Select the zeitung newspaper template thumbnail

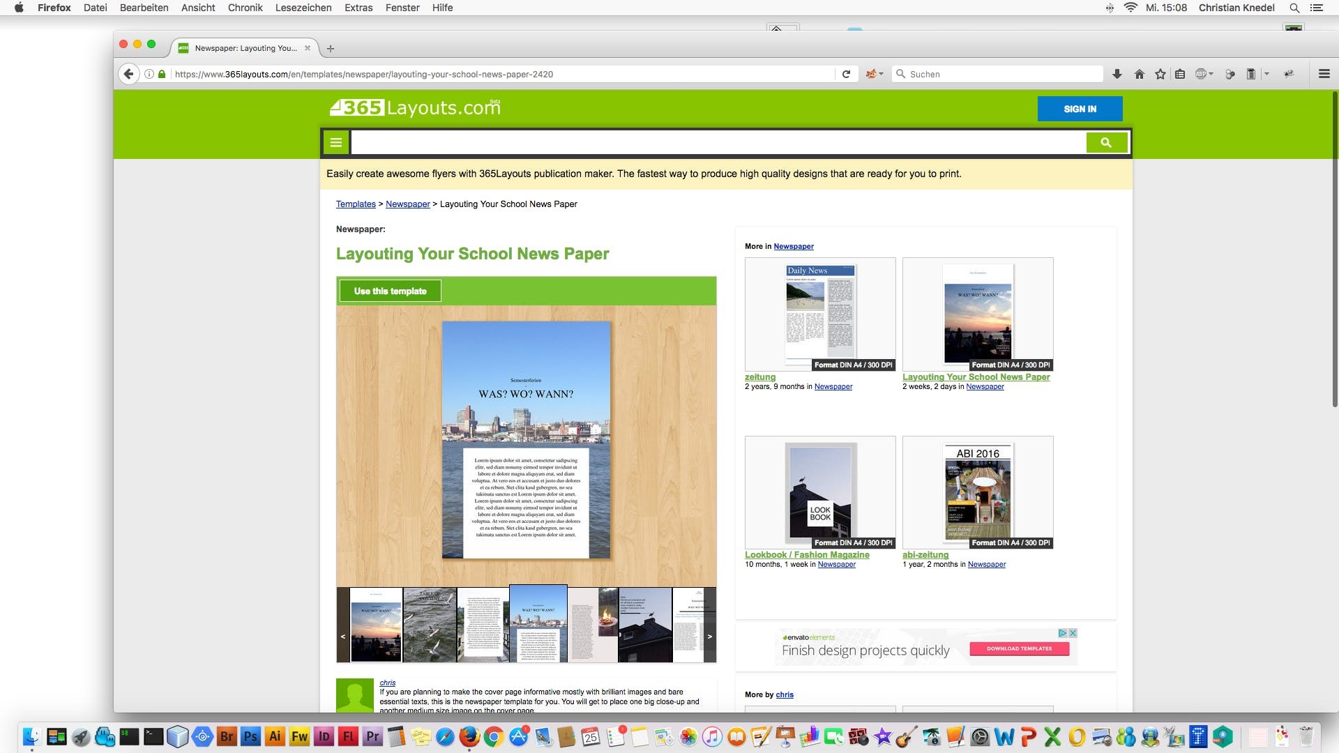click(x=819, y=314)
